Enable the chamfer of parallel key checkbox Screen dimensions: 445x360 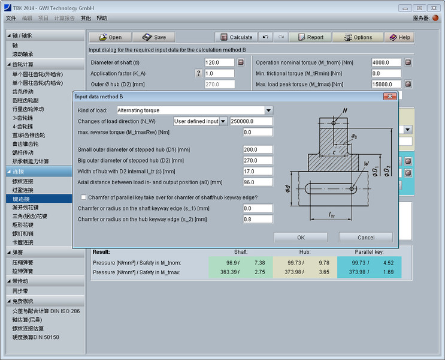pos(83,196)
